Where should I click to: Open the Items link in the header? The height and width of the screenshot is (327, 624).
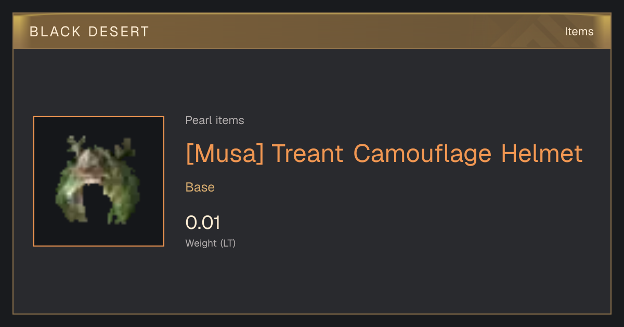tap(579, 32)
